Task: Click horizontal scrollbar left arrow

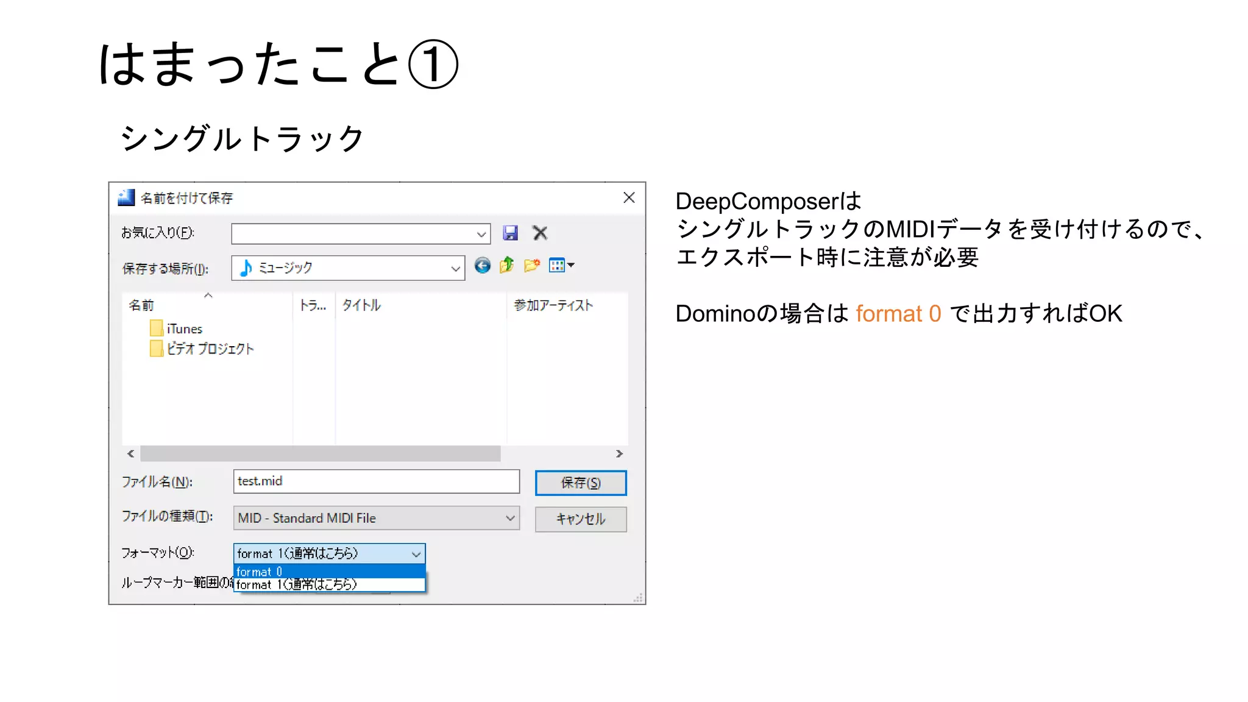Action: (130, 453)
